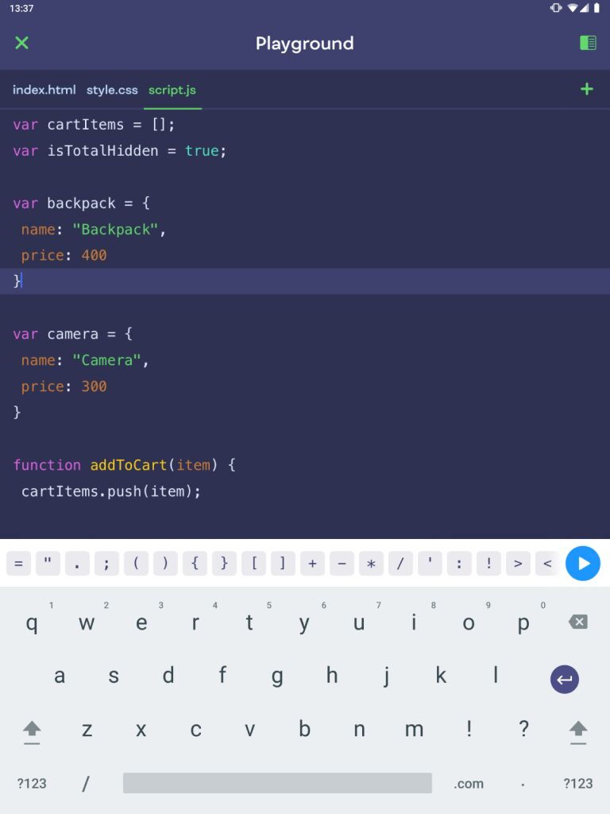Select the script.js tab
Image resolution: width=610 pixels, height=814 pixels.
tap(172, 90)
